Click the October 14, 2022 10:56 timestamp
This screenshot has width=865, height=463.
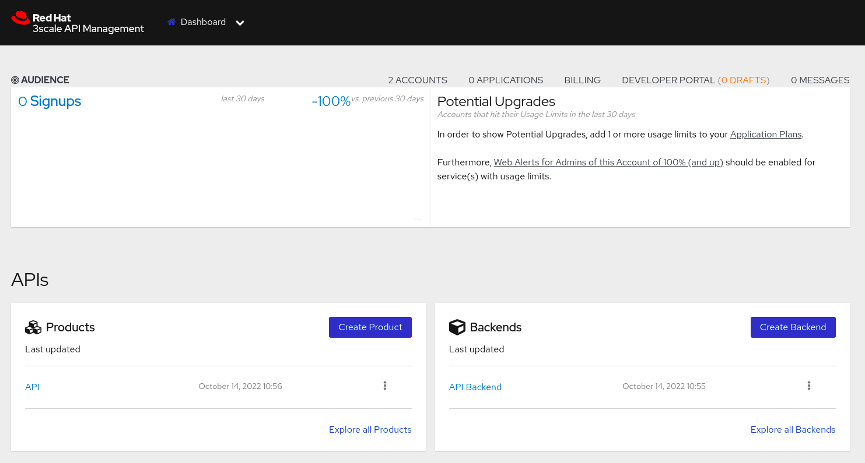click(240, 387)
